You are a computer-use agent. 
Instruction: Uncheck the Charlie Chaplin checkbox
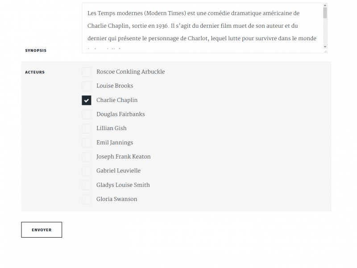pos(87,100)
